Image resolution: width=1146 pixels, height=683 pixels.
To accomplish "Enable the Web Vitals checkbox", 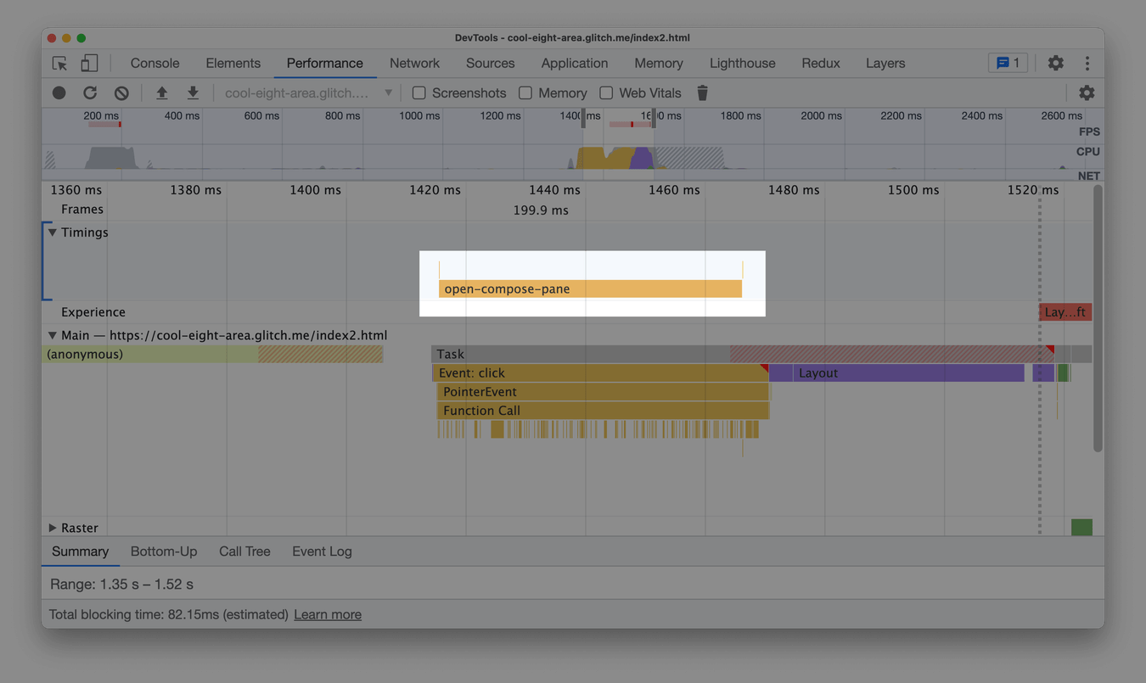I will 606,92.
